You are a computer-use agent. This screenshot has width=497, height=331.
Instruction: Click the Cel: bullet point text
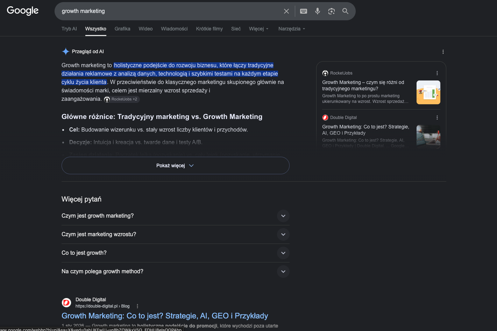[x=158, y=130]
